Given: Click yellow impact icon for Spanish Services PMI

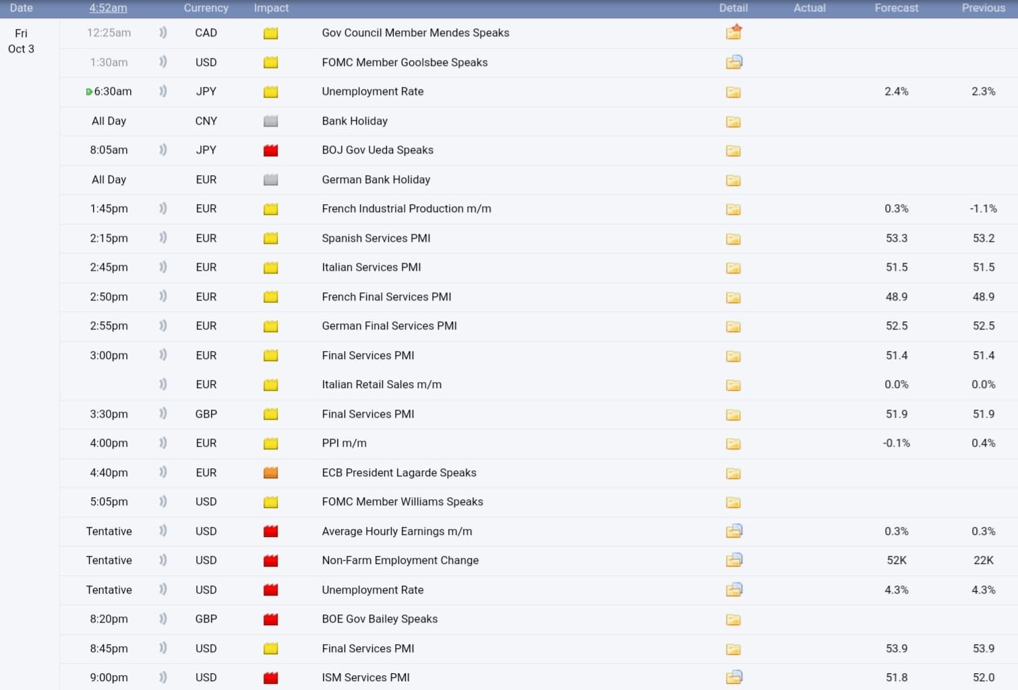Looking at the screenshot, I should [270, 239].
